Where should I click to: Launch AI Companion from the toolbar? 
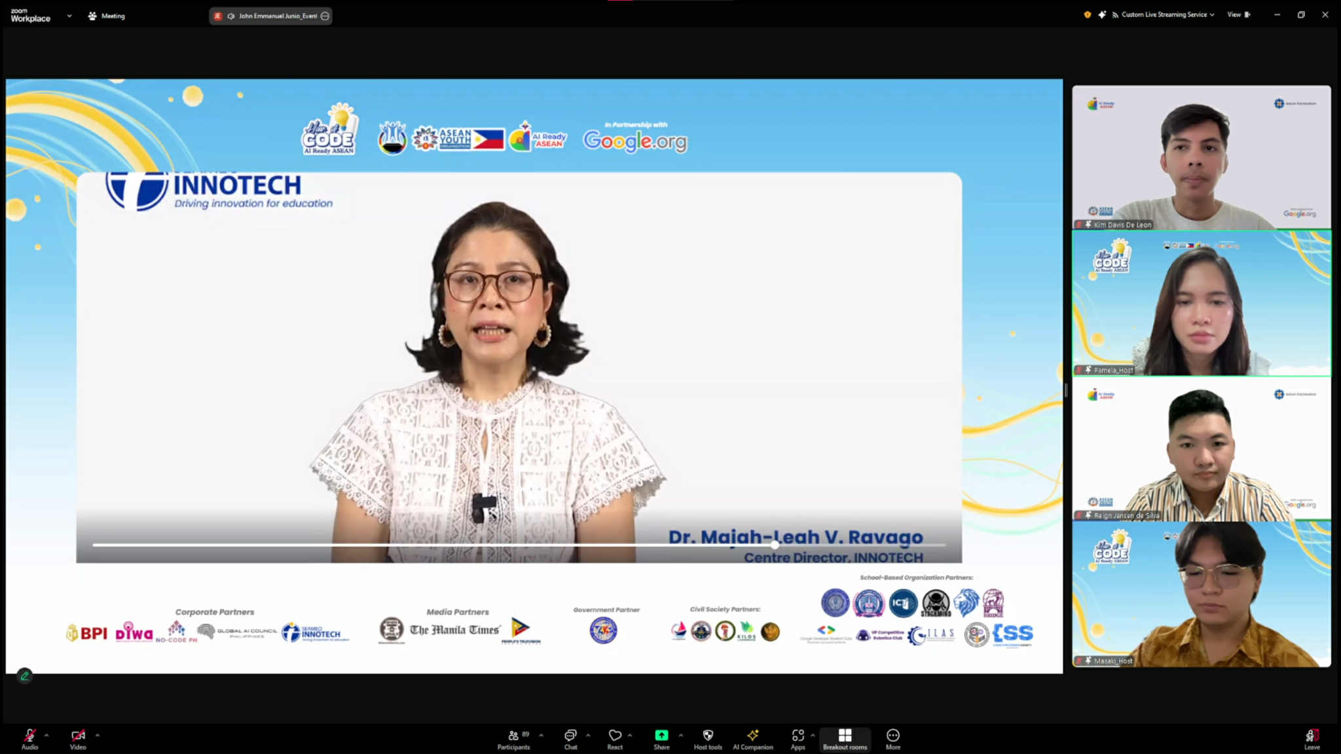[752, 738]
